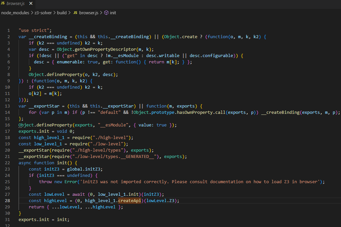Click line number 28 in gutter
The height and width of the screenshot is (227, 341).
point(7,201)
